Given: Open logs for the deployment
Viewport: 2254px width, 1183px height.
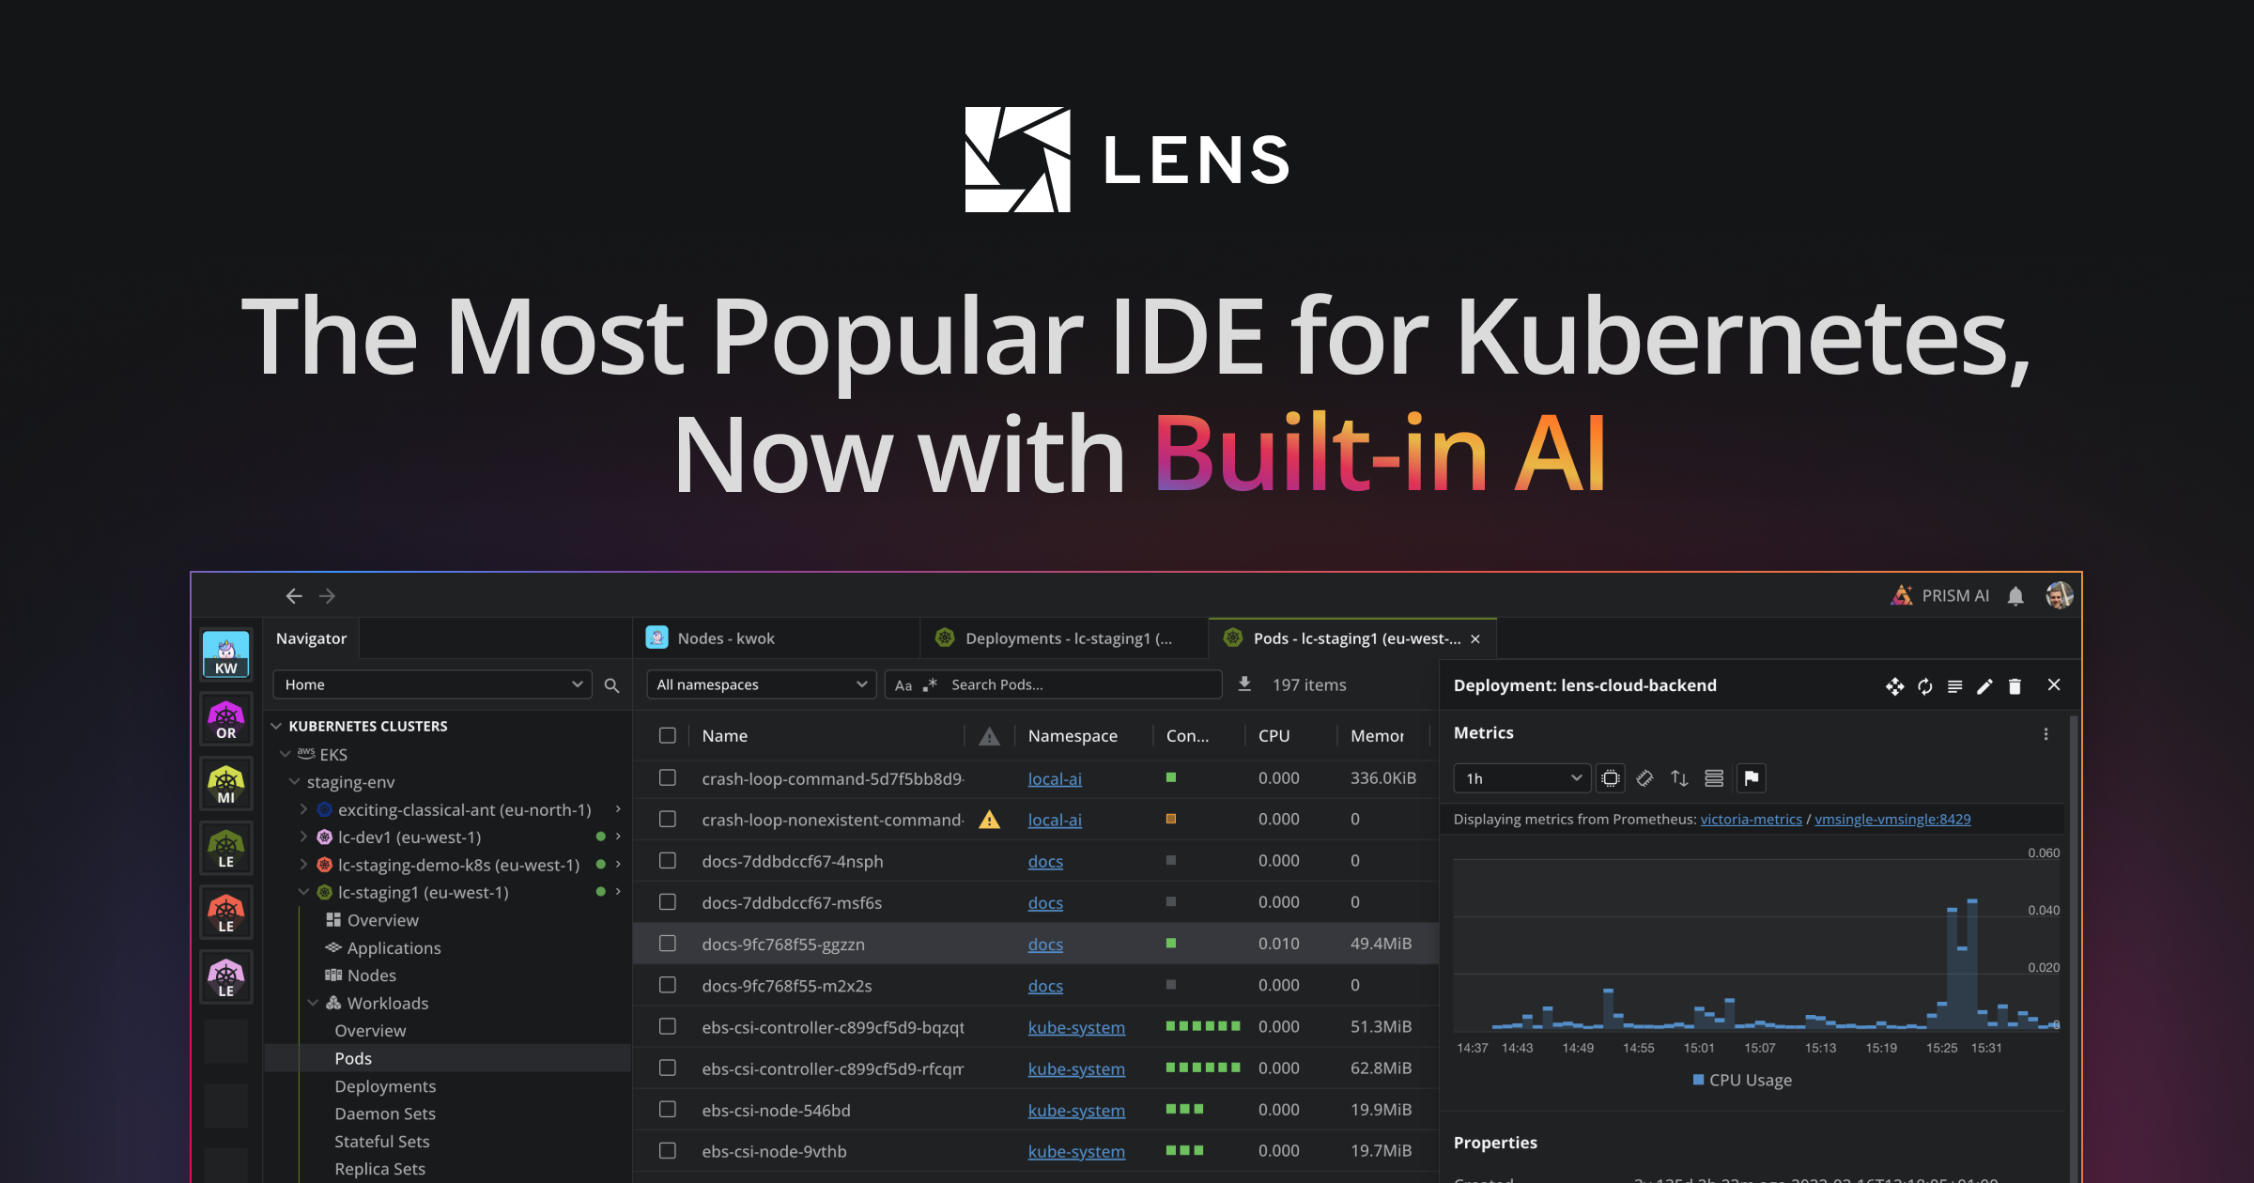Looking at the screenshot, I should pyautogui.click(x=1955, y=686).
